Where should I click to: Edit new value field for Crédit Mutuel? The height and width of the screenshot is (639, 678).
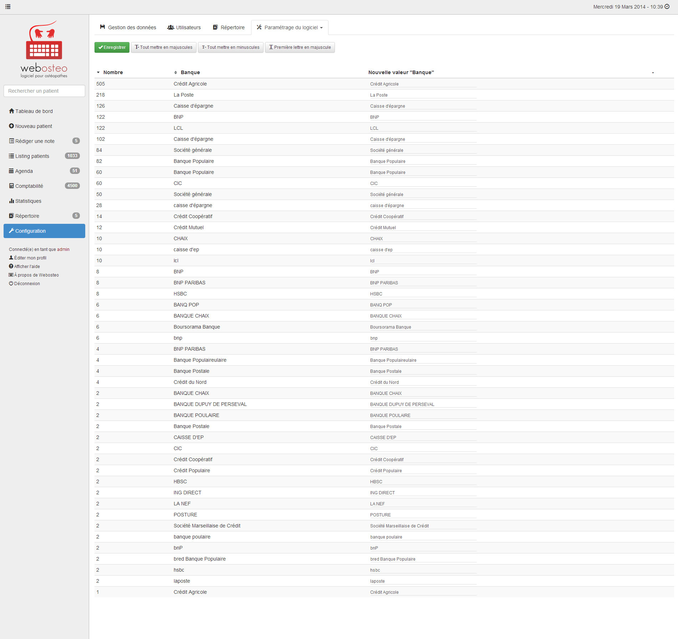coord(423,228)
